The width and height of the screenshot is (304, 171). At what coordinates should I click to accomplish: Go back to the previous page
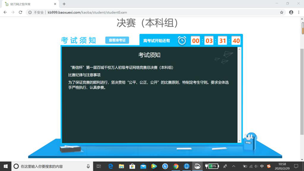pos(5,12)
